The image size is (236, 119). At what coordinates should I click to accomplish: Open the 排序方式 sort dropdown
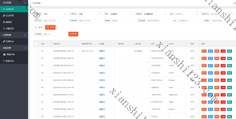(x=222, y=14)
